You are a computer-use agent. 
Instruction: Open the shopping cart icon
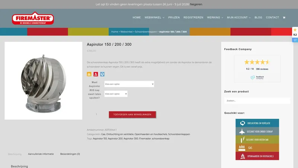coord(284,18)
